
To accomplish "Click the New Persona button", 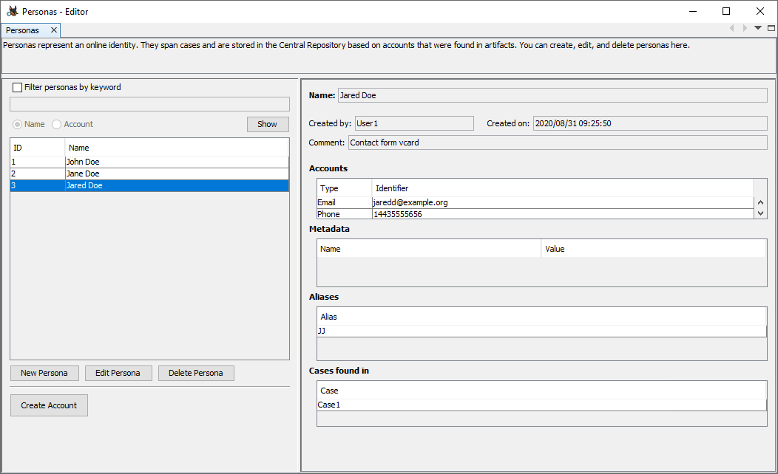I will click(x=44, y=373).
